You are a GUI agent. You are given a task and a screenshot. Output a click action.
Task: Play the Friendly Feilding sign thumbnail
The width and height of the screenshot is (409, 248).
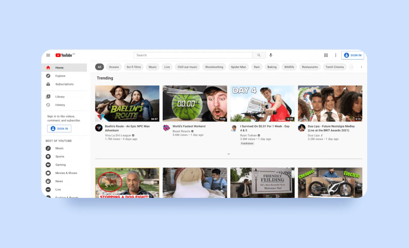262,183
